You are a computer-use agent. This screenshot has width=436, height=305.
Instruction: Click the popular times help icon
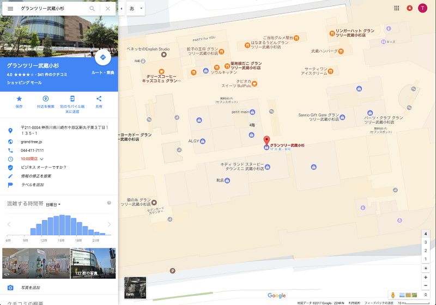[109, 203]
